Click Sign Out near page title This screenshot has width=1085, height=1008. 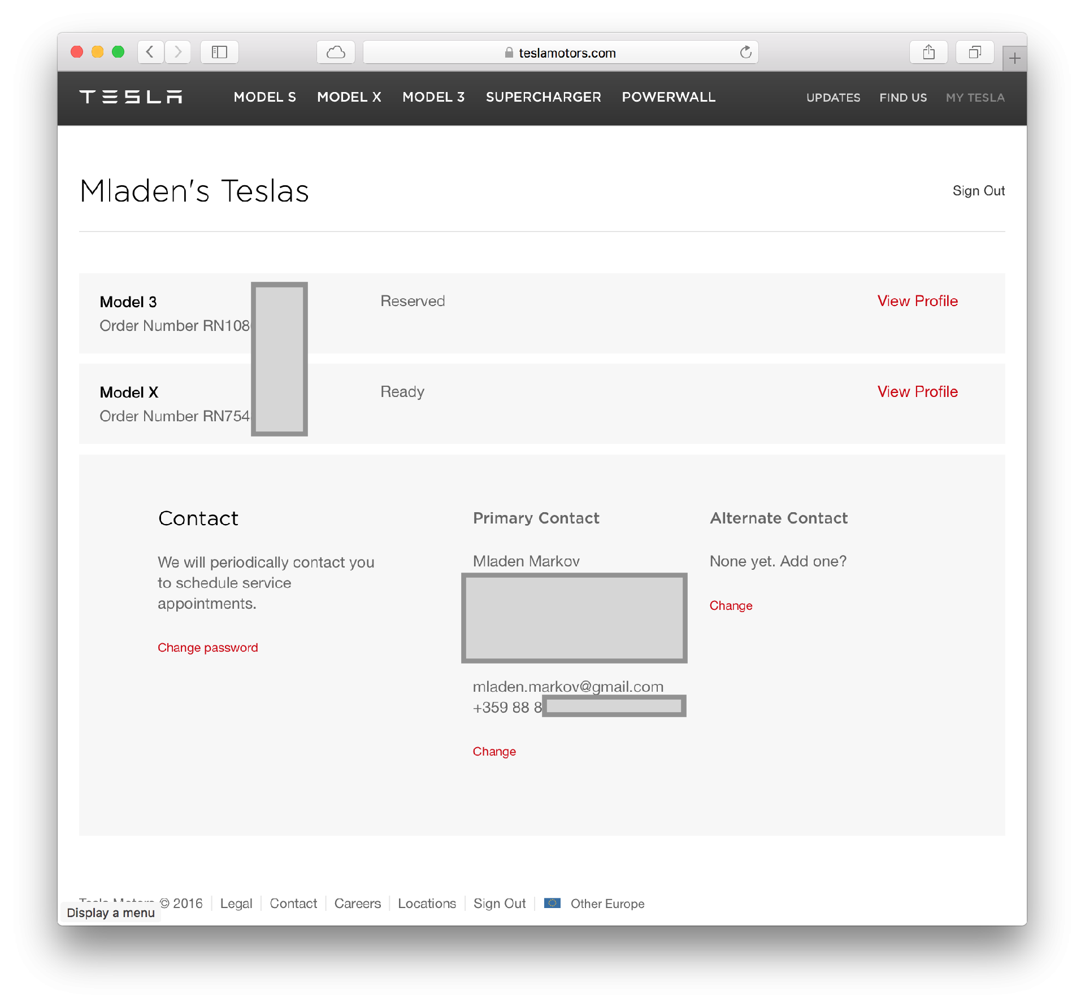[x=978, y=191]
